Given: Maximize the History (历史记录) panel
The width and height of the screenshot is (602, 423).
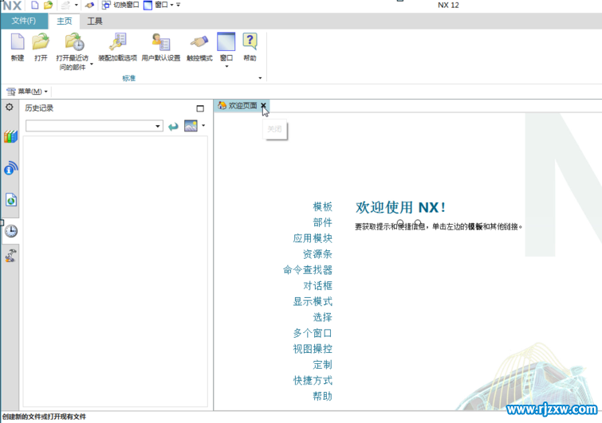Looking at the screenshot, I should click(x=200, y=108).
